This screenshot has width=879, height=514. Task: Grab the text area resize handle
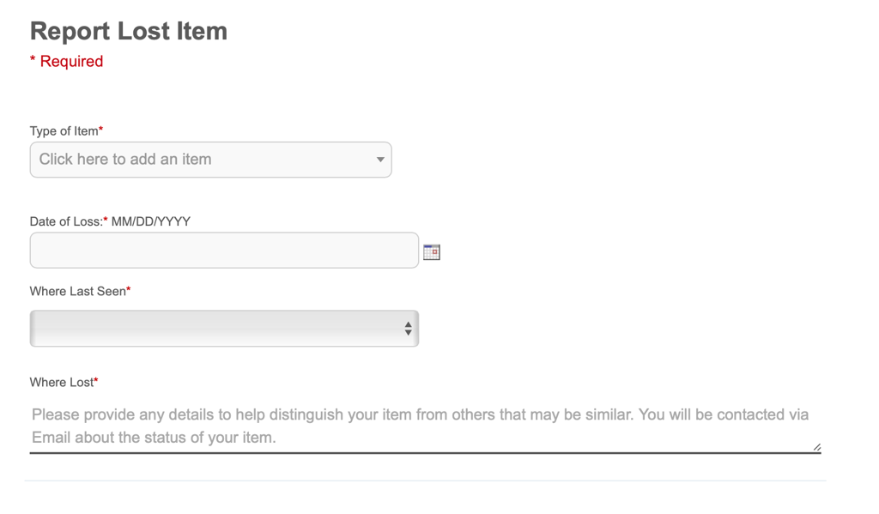[x=816, y=446]
